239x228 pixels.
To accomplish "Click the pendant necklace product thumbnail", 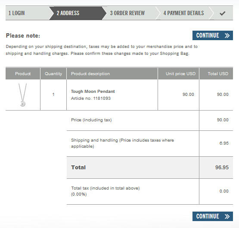I will tap(22, 95).
